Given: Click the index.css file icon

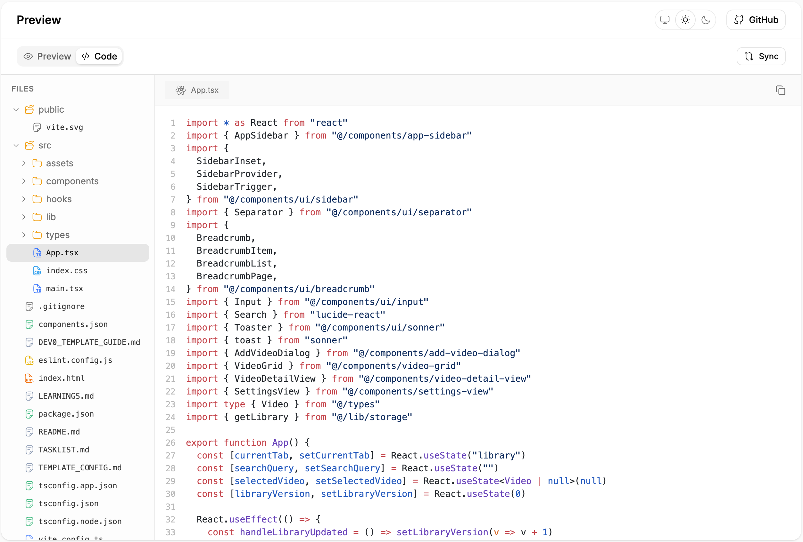Looking at the screenshot, I should pyautogui.click(x=37, y=271).
